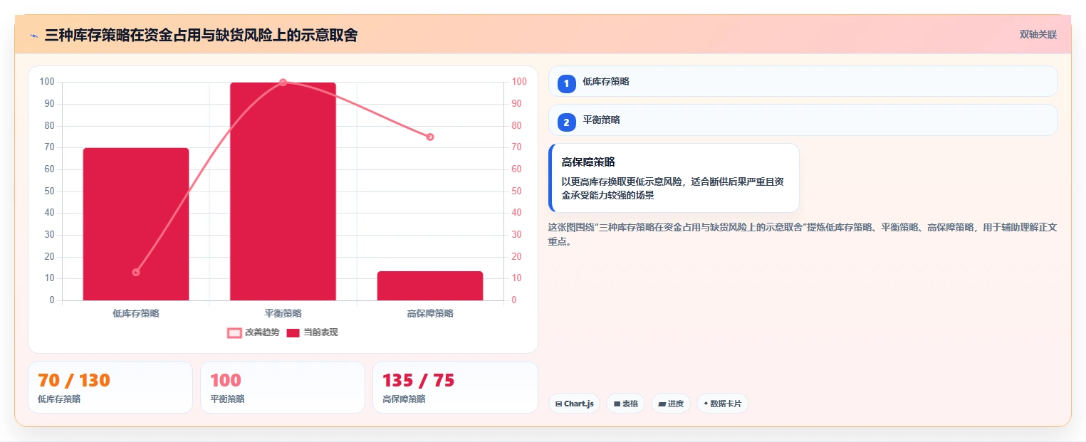Open the 135 / 75 stat card
1086x442 pixels.
click(455, 387)
